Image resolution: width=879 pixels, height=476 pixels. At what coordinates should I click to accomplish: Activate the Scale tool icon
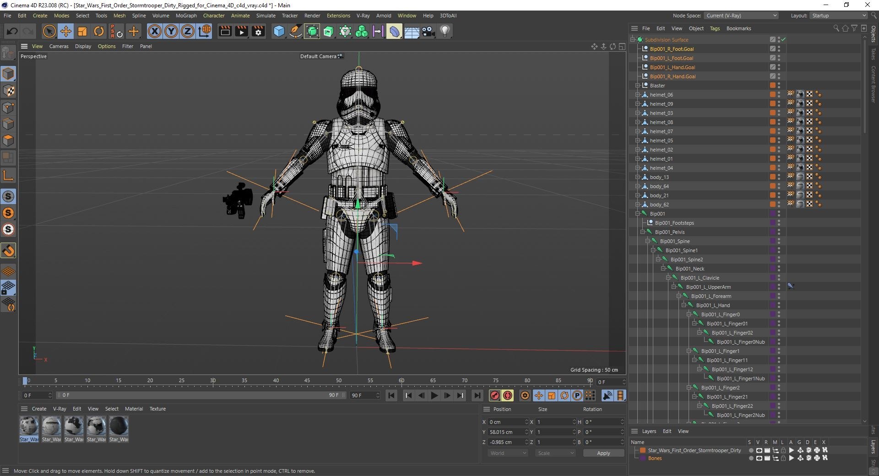click(x=82, y=31)
